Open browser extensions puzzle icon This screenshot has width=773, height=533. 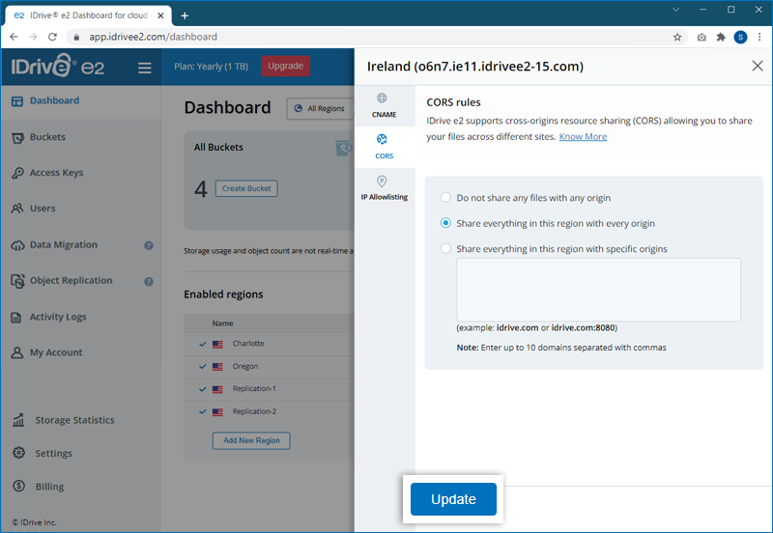click(721, 37)
